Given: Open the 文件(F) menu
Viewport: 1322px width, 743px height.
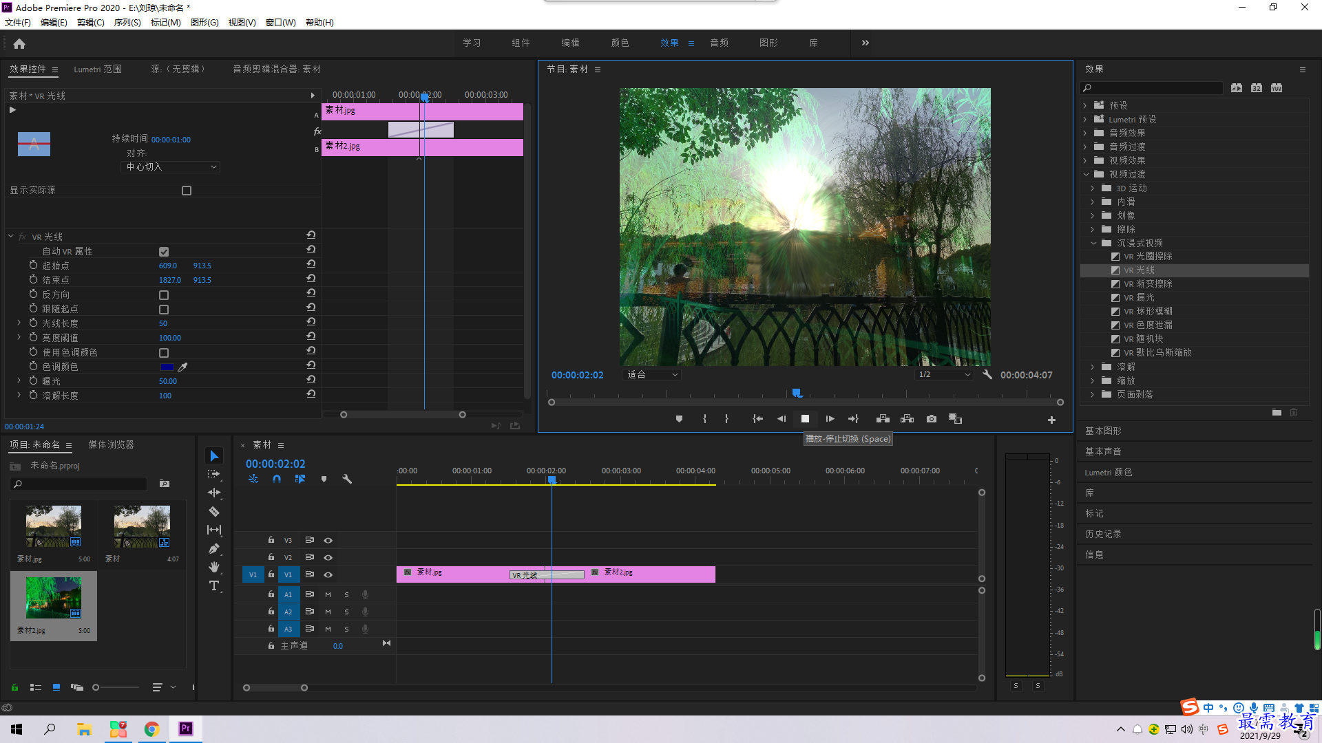Looking at the screenshot, I should point(18,23).
